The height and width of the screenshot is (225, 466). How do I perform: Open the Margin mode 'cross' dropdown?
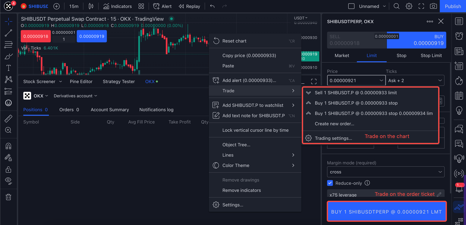[386, 172]
